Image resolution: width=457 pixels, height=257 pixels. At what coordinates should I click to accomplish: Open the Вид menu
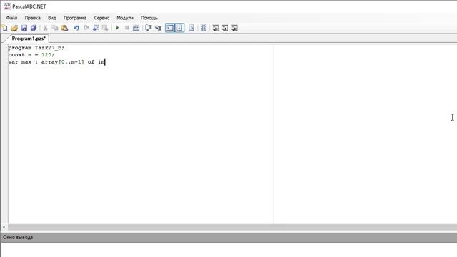(52, 18)
